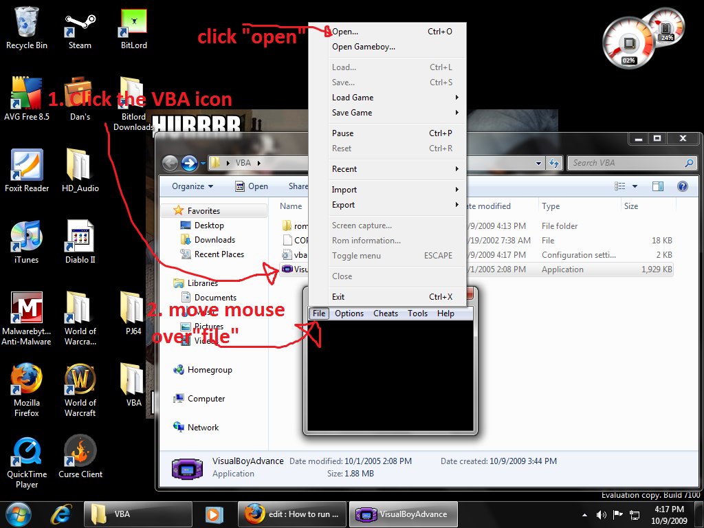Switch to VisualBoyAdvance taskbar button
This screenshot has height=528, width=704.
point(403,514)
